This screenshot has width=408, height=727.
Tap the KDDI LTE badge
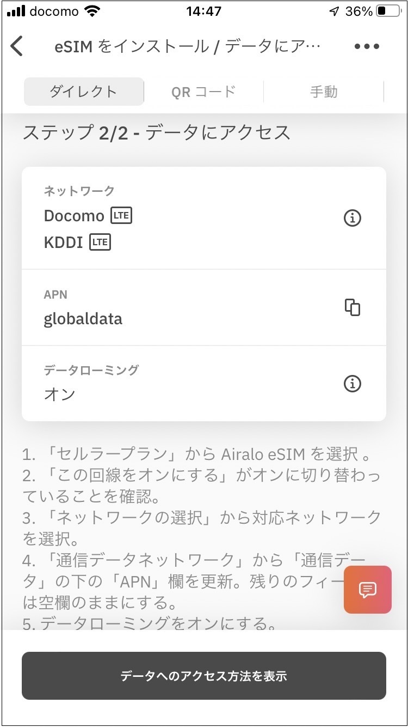tap(100, 243)
